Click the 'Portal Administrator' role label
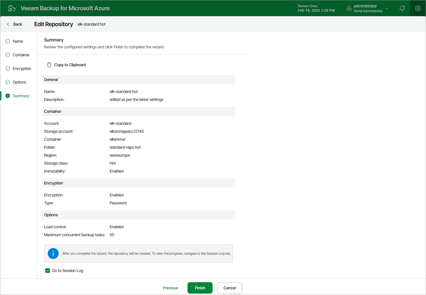 tap(368, 11)
